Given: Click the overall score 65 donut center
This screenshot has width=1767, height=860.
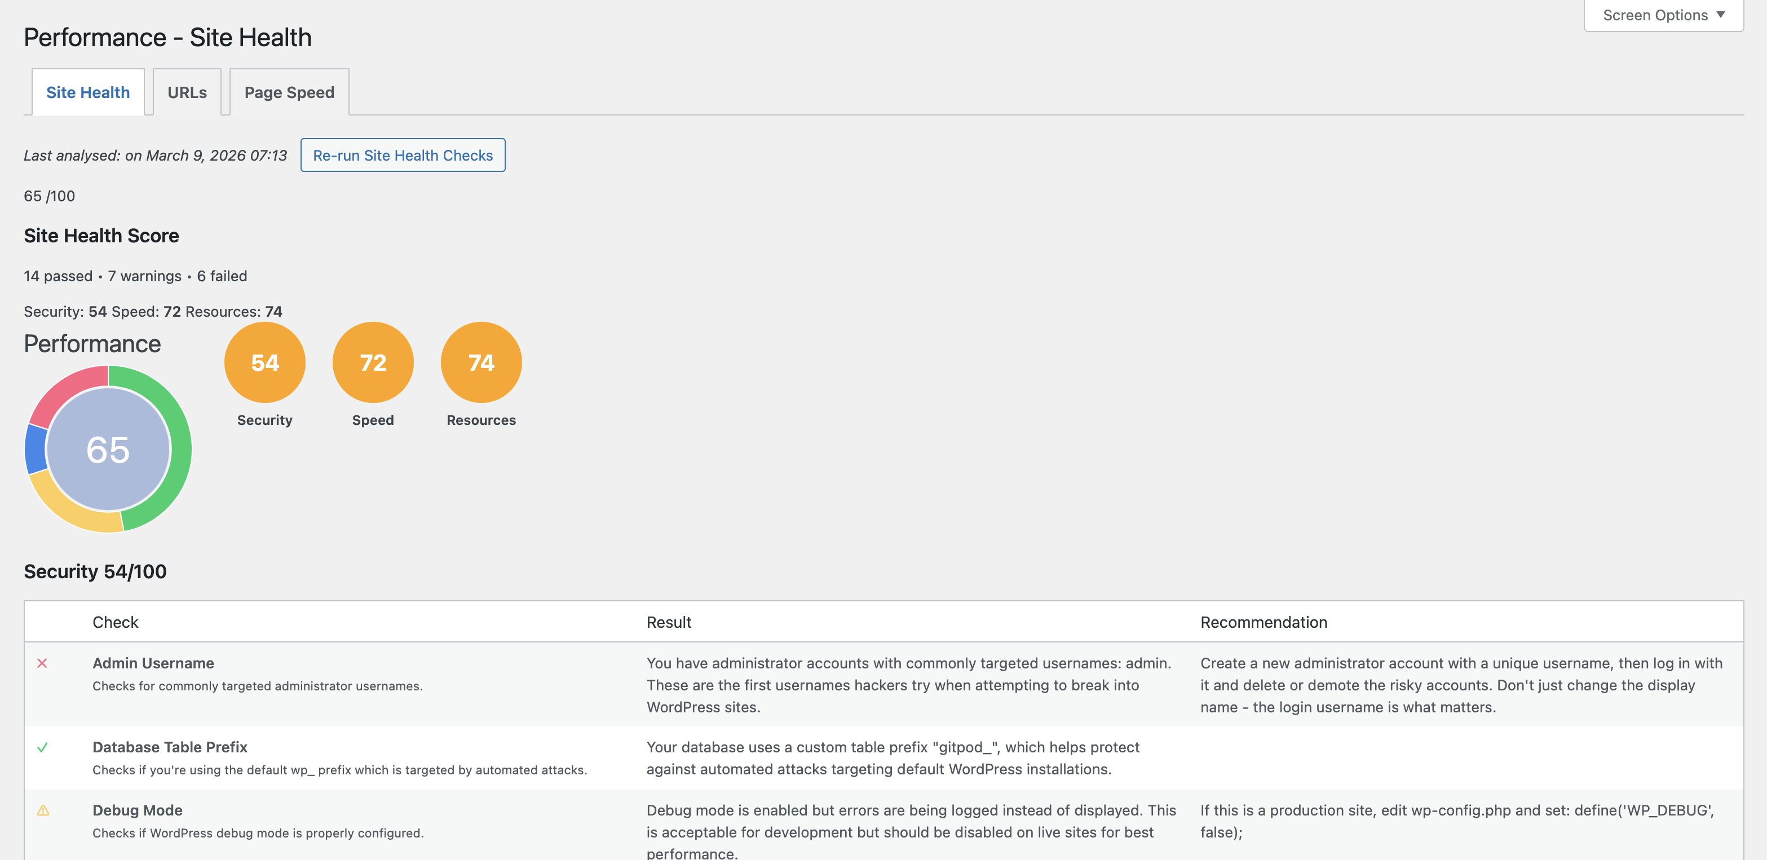Looking at the screenshot, I should point(108,449).
